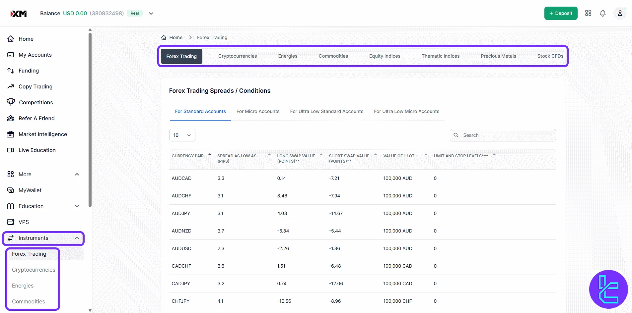This screenshot has height=313, width=632.
Task: Open the user profile avatar
Action: pos(620,13)
